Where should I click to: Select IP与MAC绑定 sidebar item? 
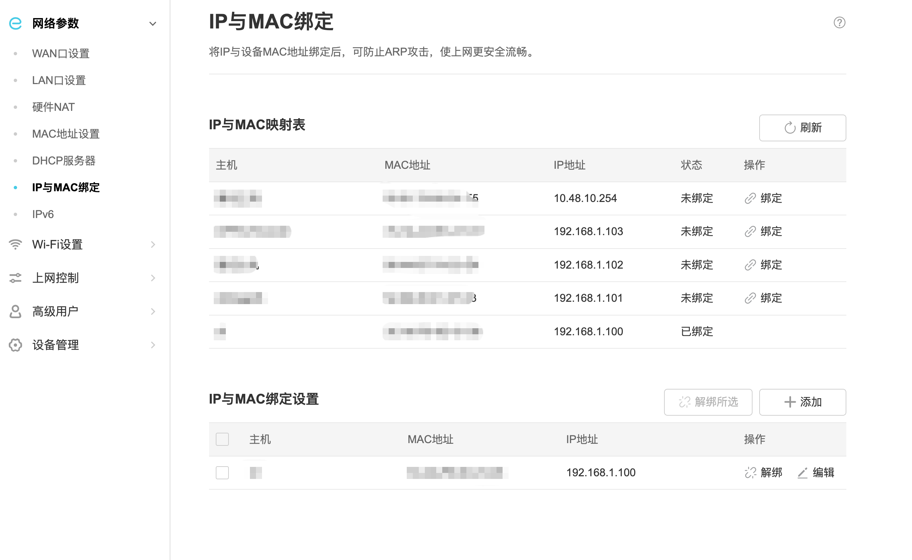click(66, 188)
